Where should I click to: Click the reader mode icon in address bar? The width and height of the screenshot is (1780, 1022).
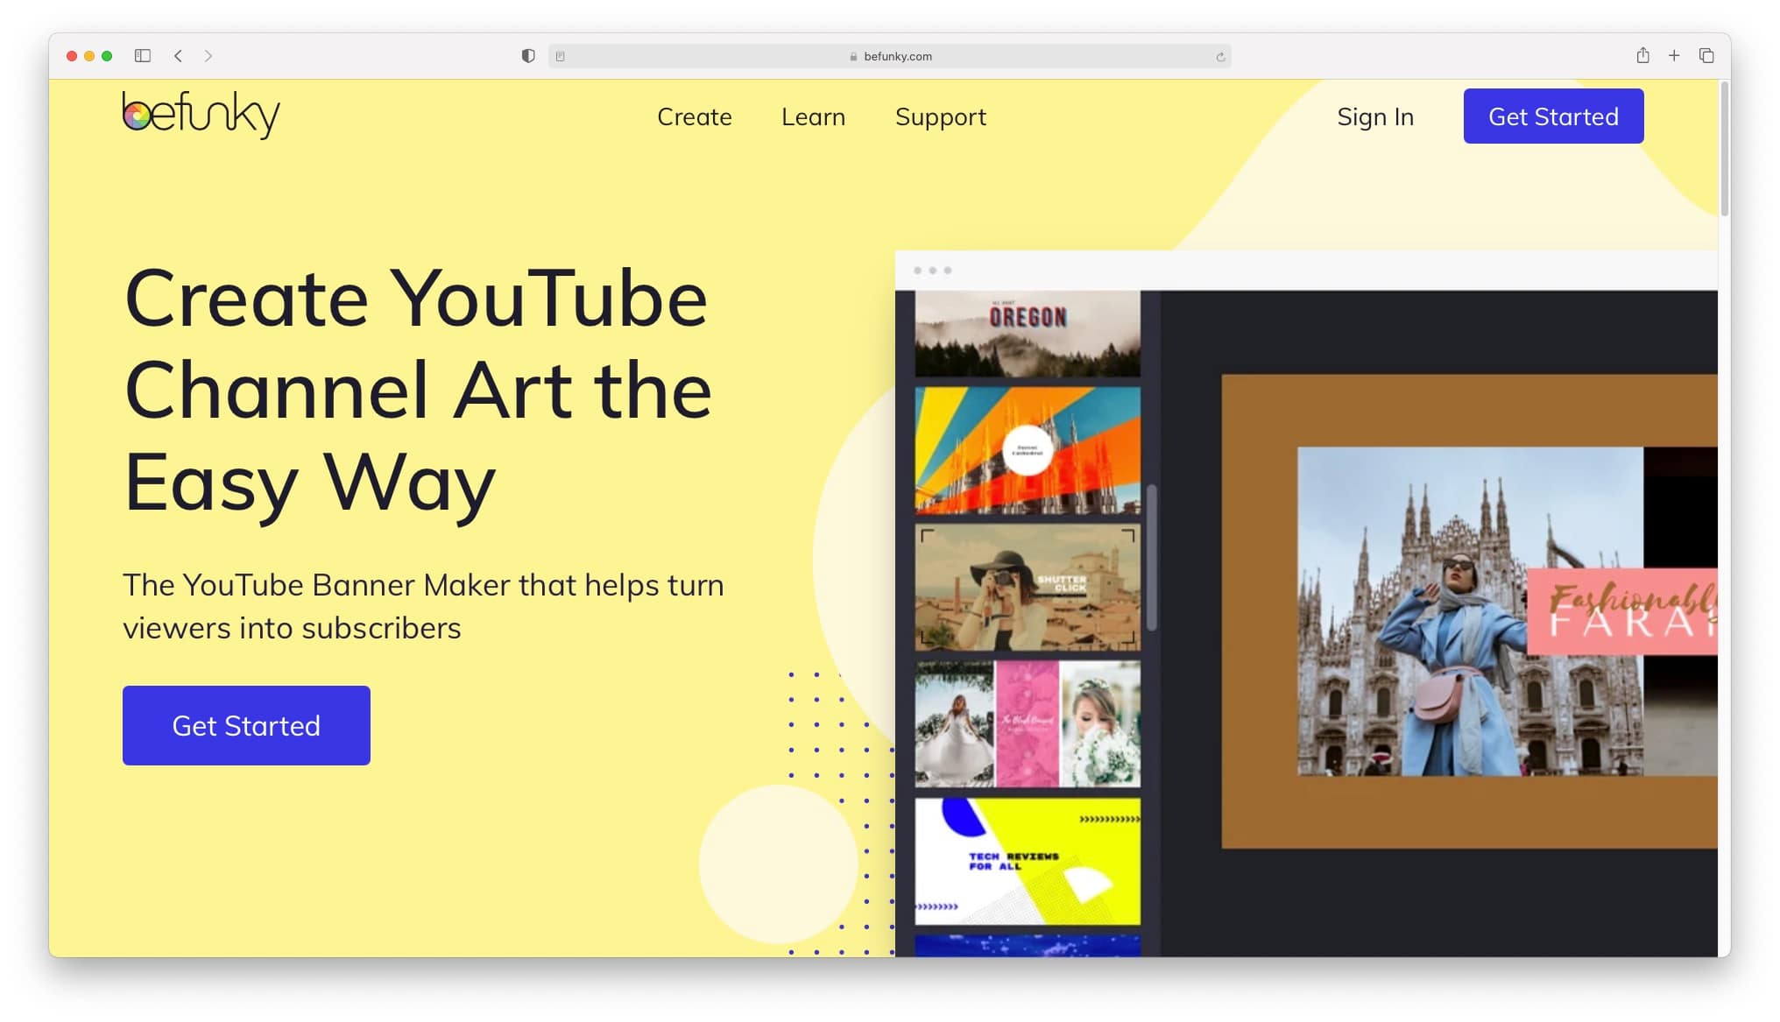coord(561,57)
